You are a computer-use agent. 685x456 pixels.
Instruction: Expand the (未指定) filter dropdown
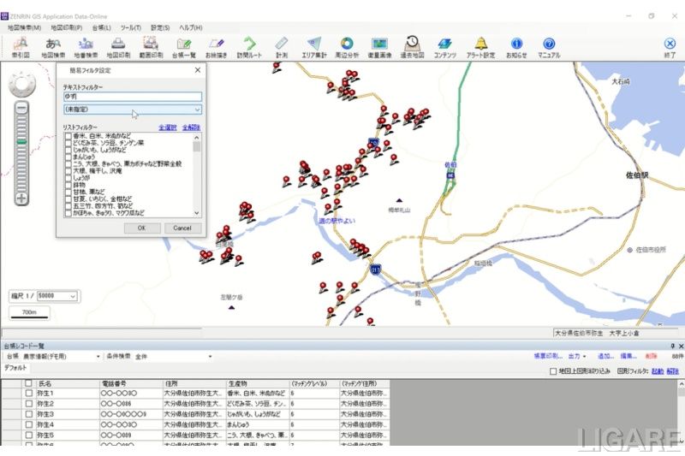pyautogui.click(x=197, y=110)
